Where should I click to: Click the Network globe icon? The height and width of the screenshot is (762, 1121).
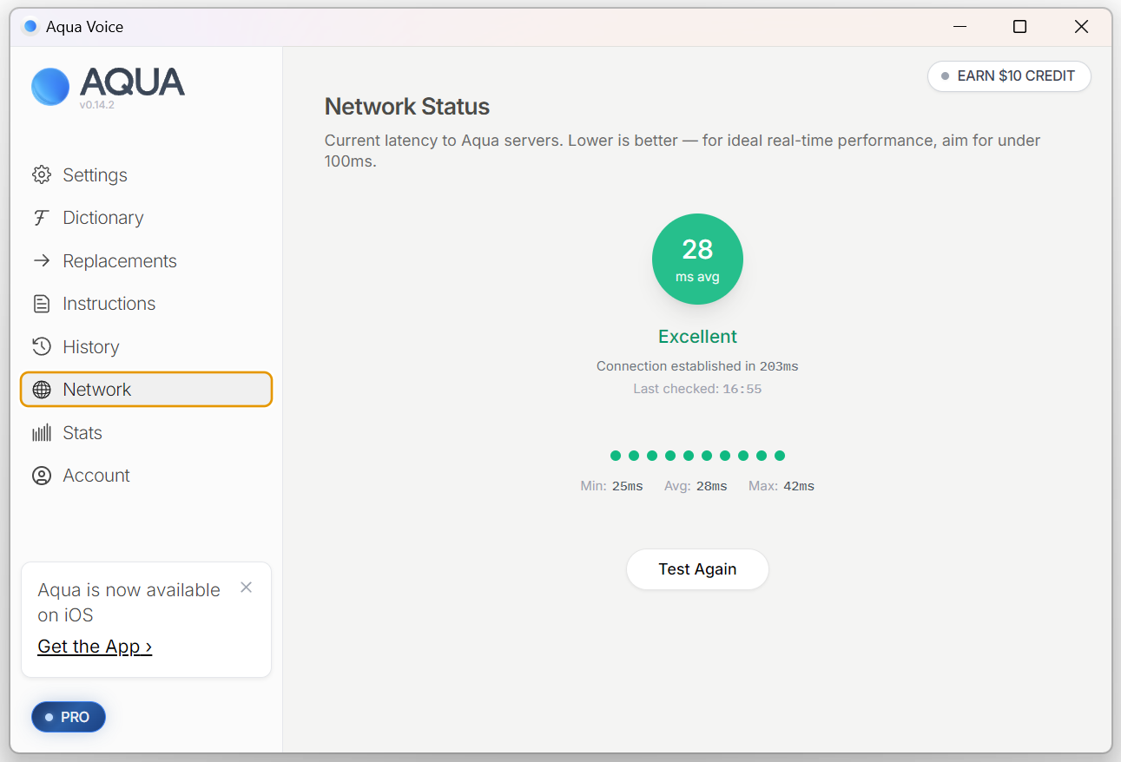(x=42, y=390)
